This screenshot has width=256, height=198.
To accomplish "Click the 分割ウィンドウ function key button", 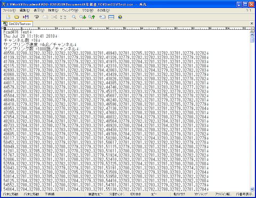I will click(117, 194).
